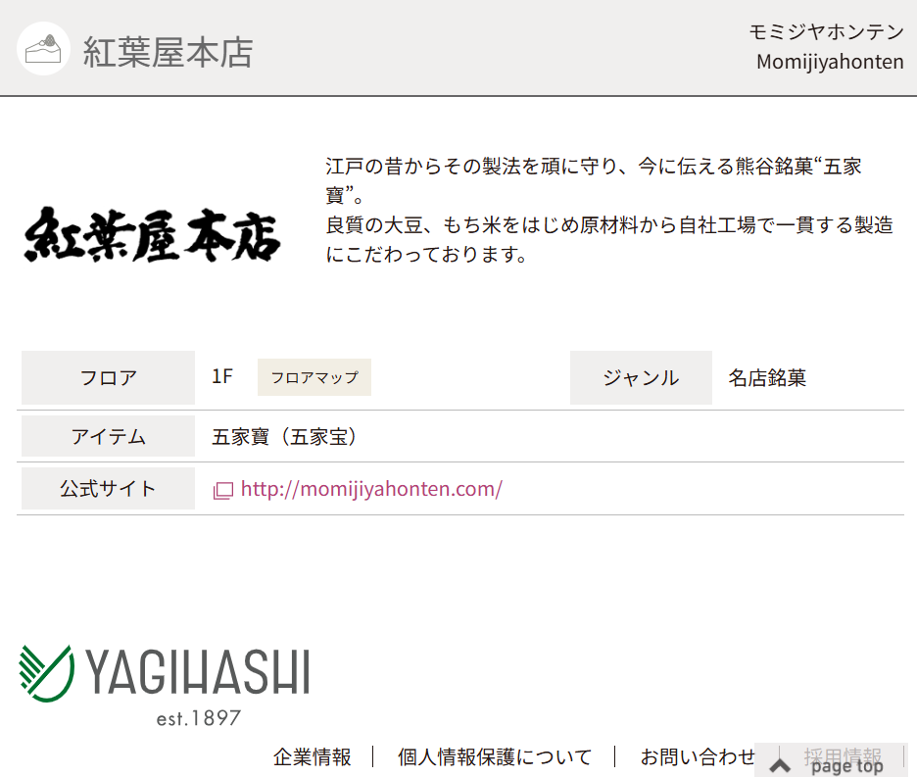Viewport: 917px width, 777px height.
Task: Click the 紅葉屋本店 page heading
Action: pyautogui.click(x=168, y=52)
